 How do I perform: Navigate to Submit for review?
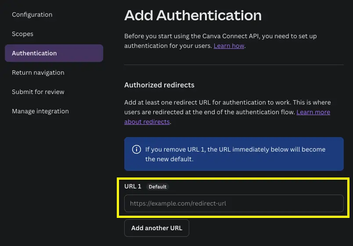pos(38,92)
